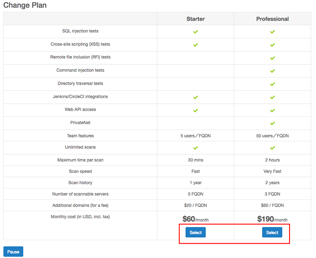316x258 pixels.
Task: Click Professional checkmark for Directory traversal tests
Action: pyautogui.click(x=273, y=84)
